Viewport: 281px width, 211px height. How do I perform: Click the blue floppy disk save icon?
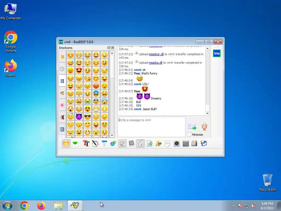click(204, 143)
